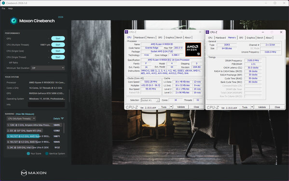Switch to SPD tab in right CPU-Z
289x181 pixels.
tap(241, 38)
